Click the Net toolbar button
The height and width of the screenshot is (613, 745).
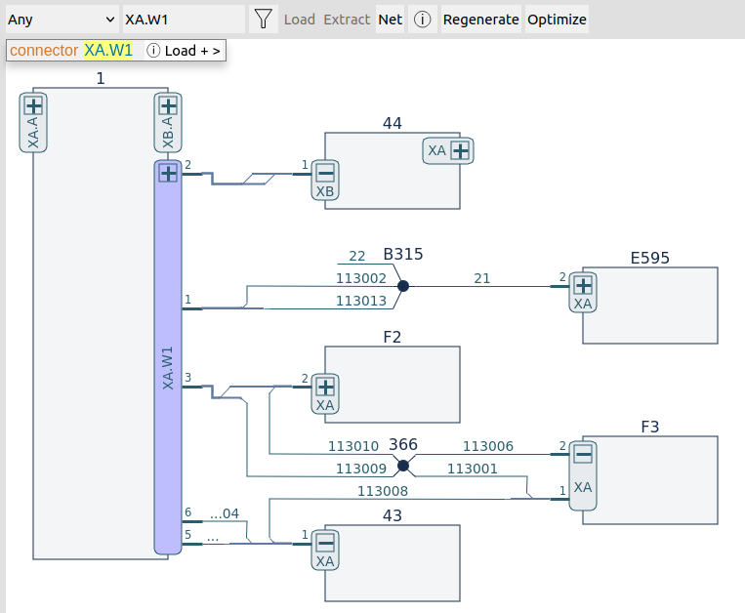pyautogui.click(x=391, y=20)
